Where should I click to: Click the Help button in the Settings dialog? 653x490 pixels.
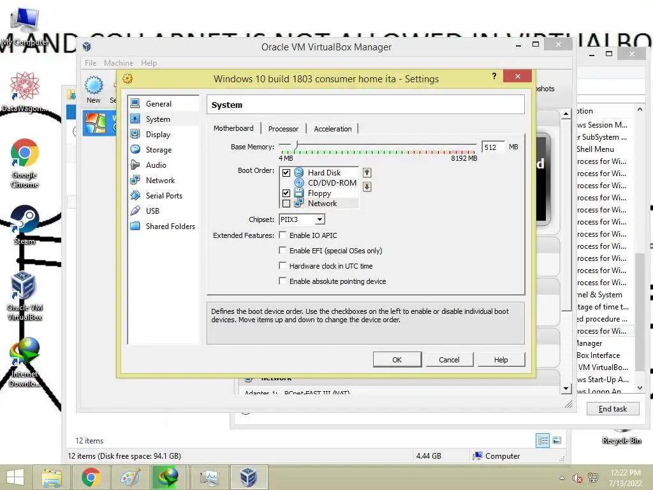[x=501, y=360]
